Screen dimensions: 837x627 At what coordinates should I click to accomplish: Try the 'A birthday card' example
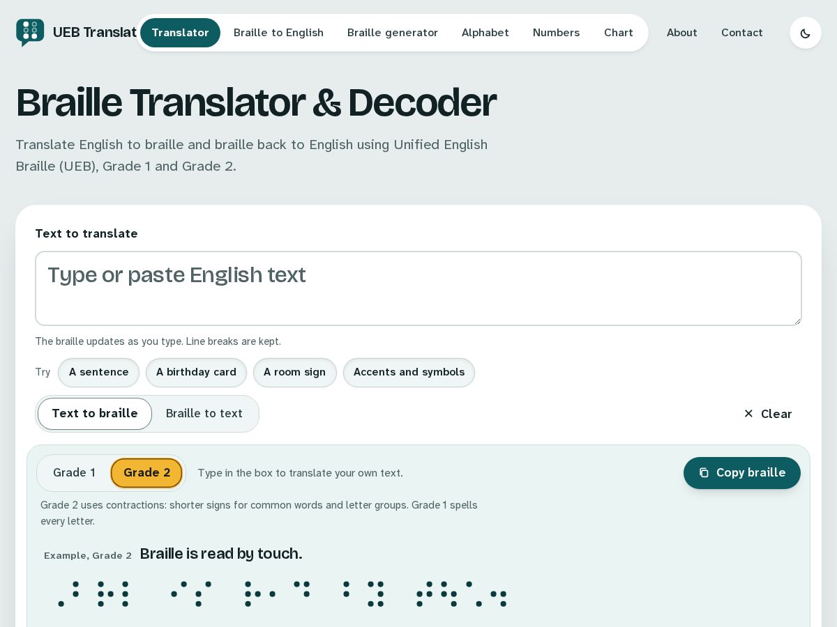(196, 373)
